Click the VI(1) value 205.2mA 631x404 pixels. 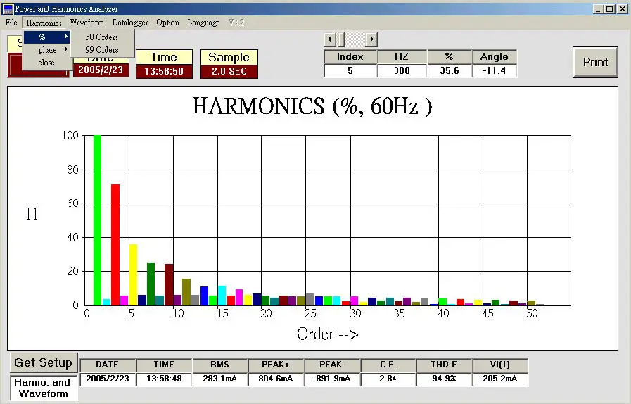[x=500, y=379]
